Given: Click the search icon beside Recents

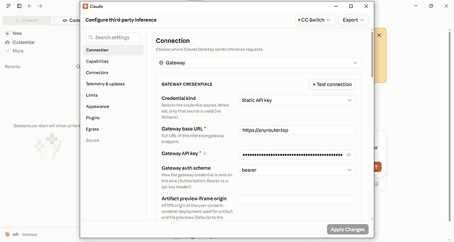Looking at the screenshot, I should 78,66.
